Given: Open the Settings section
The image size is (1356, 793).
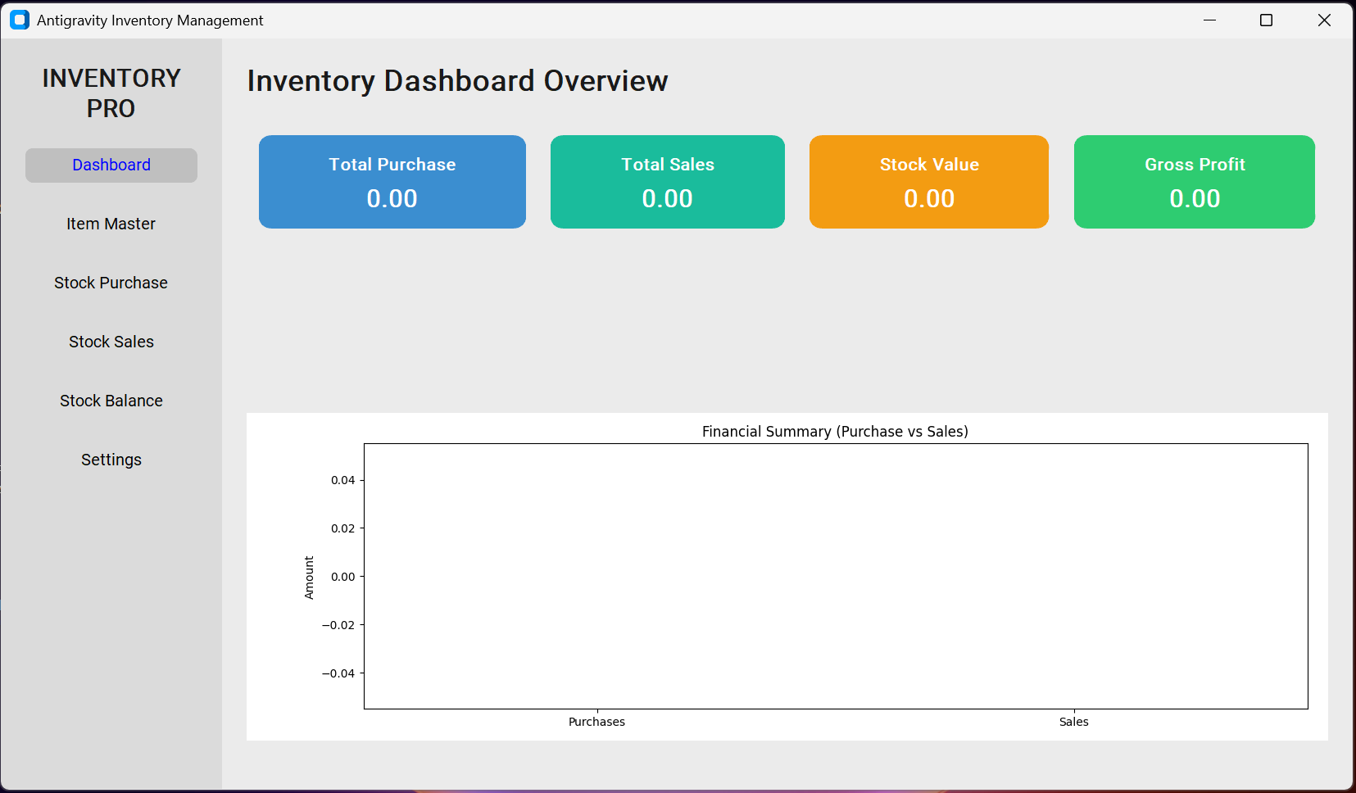Looking at the screenshot, I should pyautogui.click(x=111, y=460).
